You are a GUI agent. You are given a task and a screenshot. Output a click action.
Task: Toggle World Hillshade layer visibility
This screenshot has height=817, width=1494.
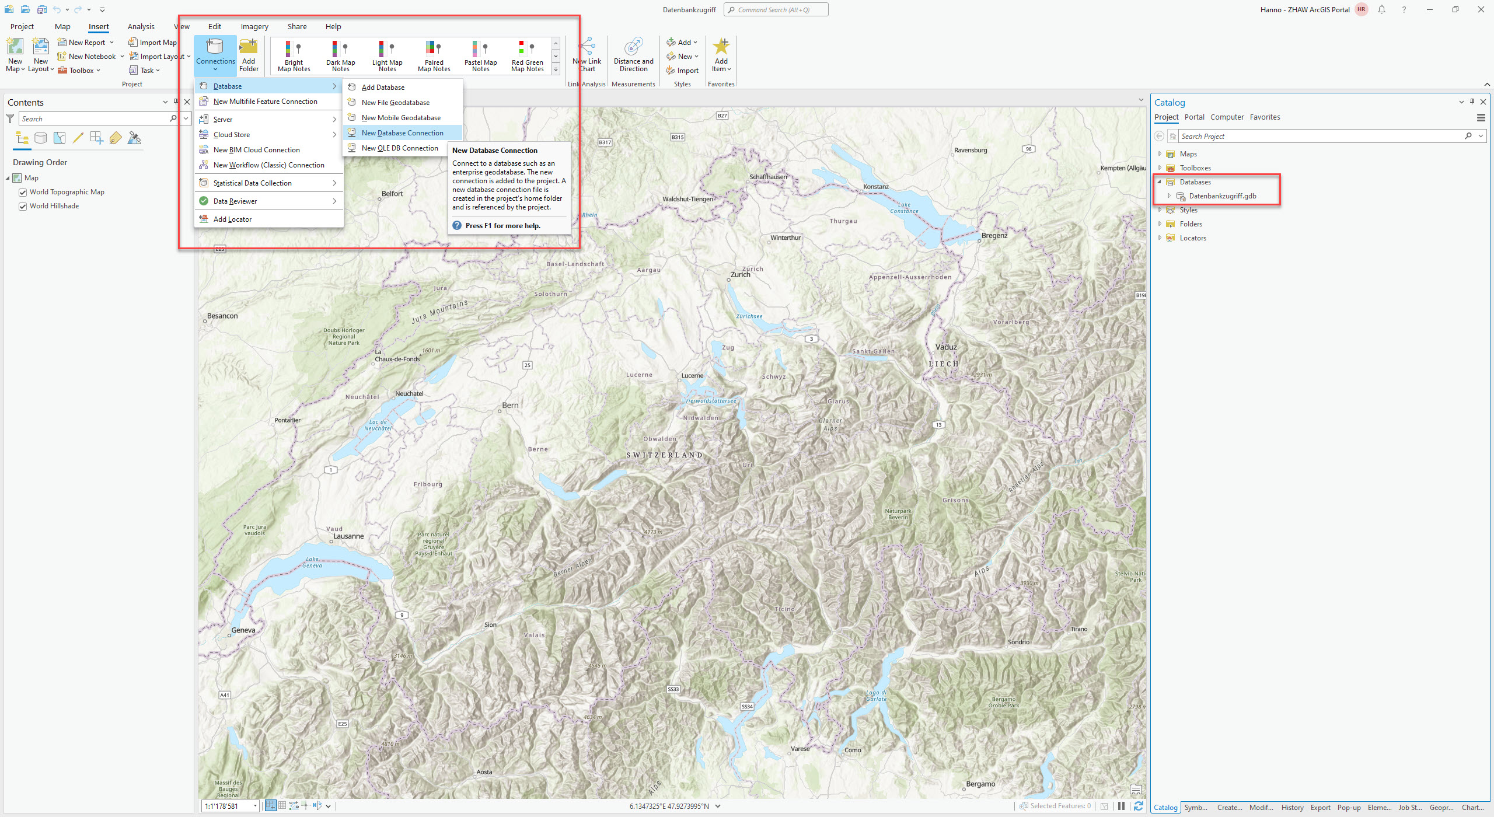coord(23,206)
